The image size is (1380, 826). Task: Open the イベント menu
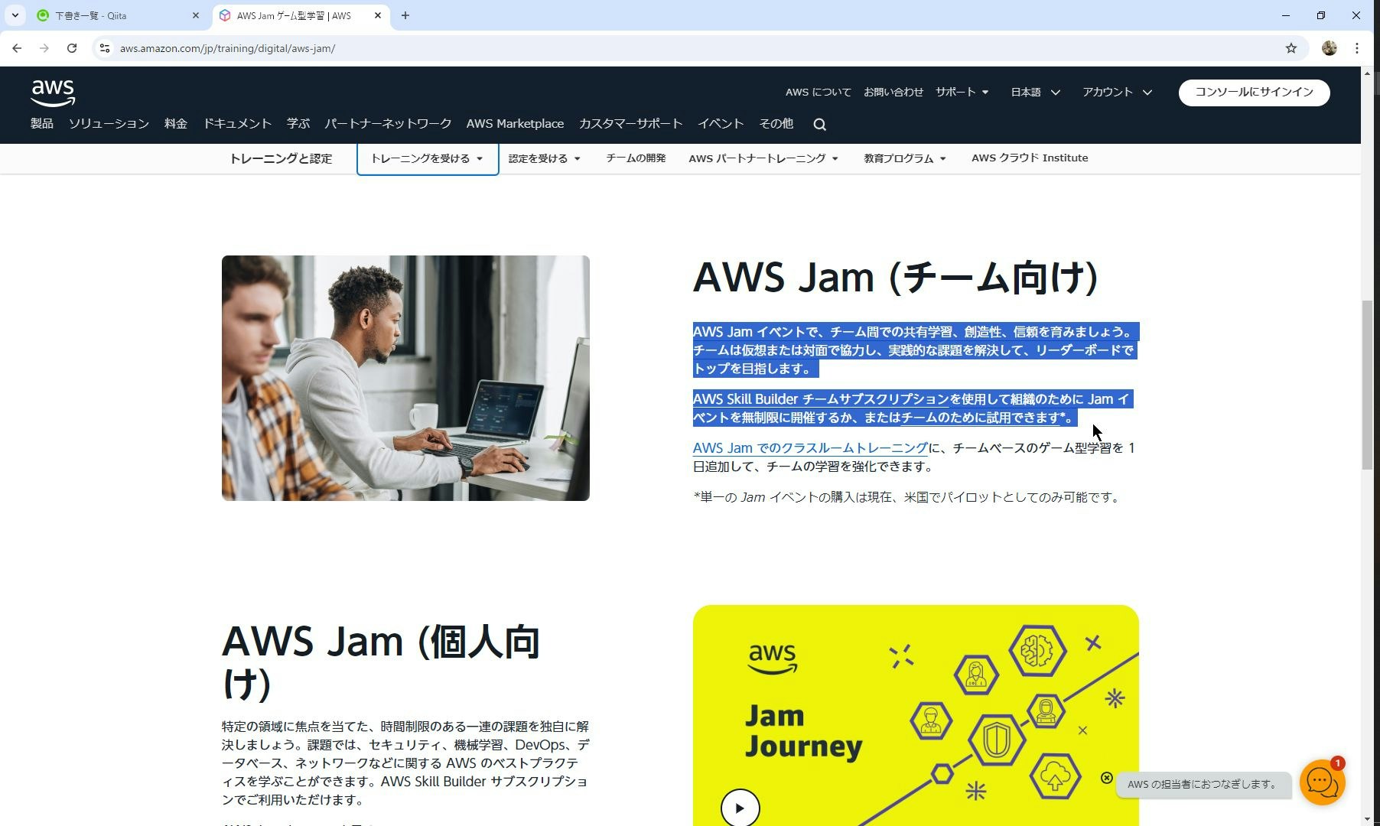click(x=721, y=124)
